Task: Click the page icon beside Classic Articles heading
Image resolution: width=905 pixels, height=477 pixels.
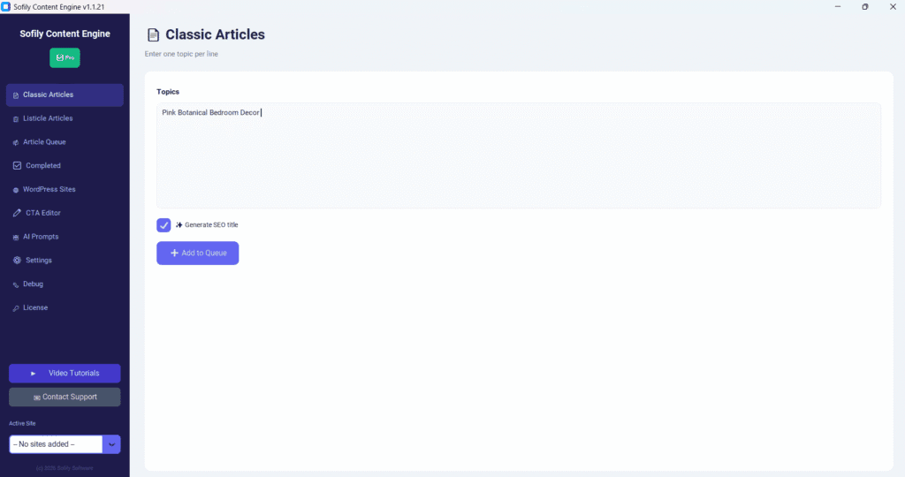Action: [153, 35]
